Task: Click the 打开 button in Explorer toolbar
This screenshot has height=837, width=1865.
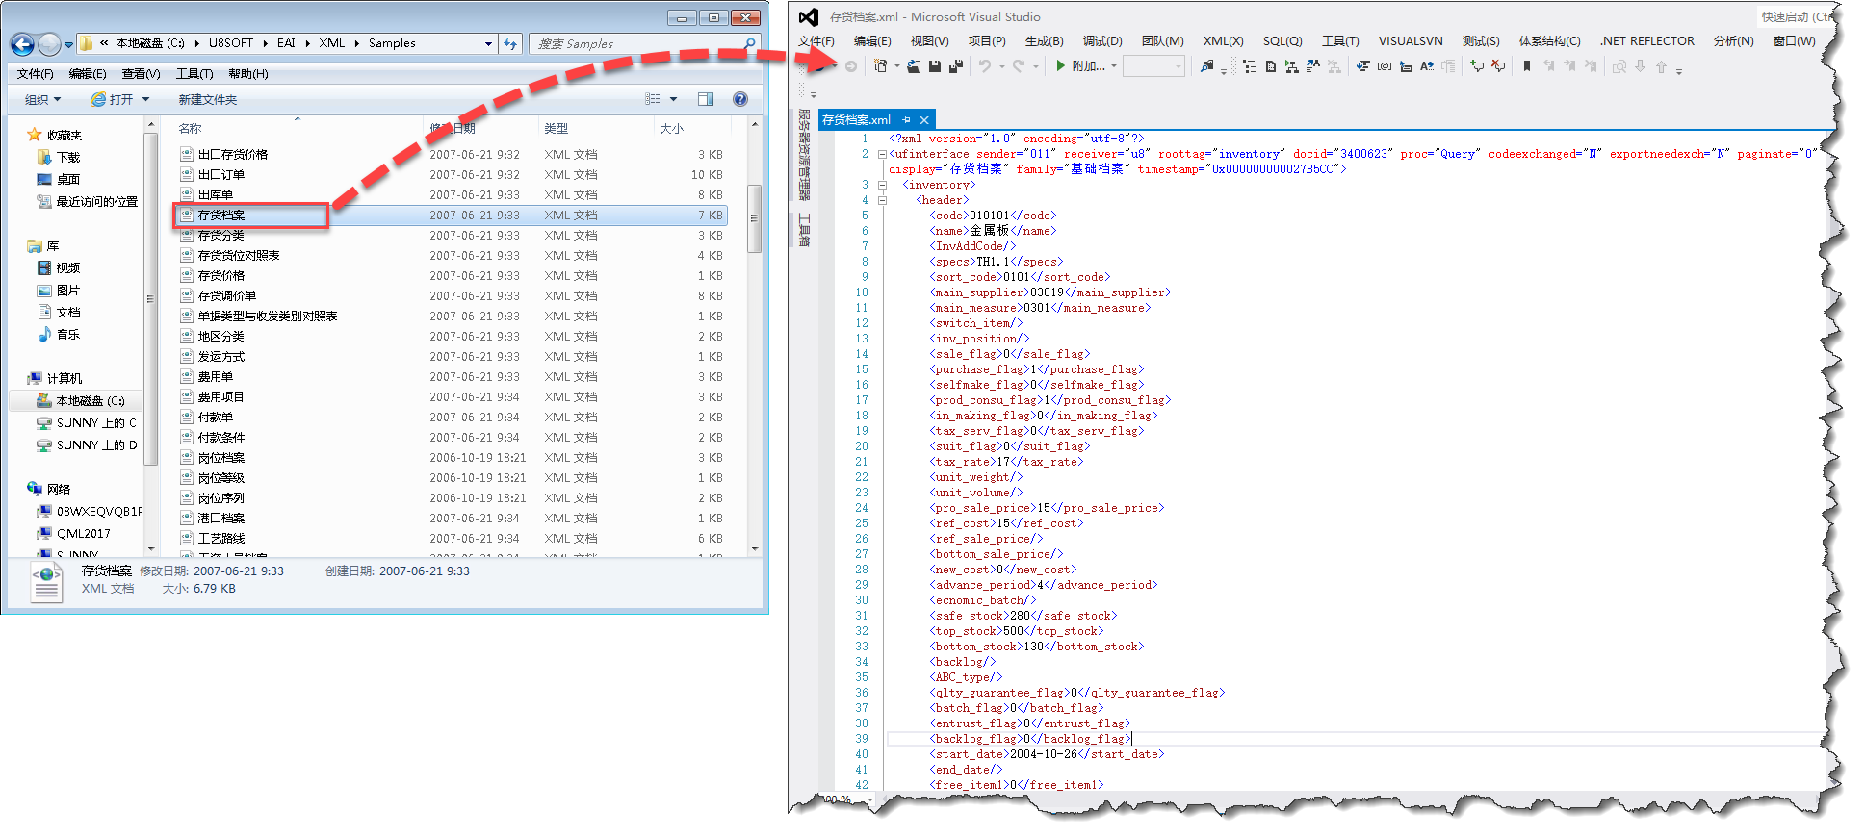Action: coord(112,99)
